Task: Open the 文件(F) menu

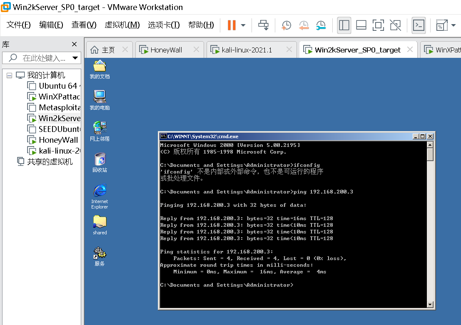Action: [18, 25]
